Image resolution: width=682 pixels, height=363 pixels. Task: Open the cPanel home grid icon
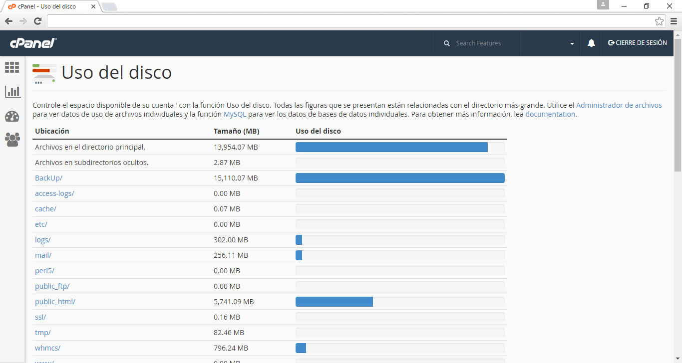point(12,67)
